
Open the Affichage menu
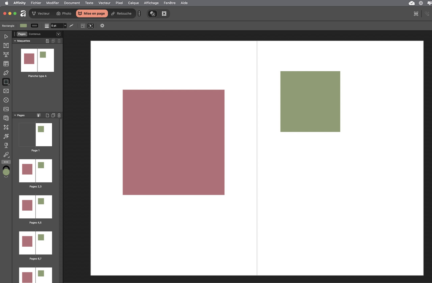point(151,3)
